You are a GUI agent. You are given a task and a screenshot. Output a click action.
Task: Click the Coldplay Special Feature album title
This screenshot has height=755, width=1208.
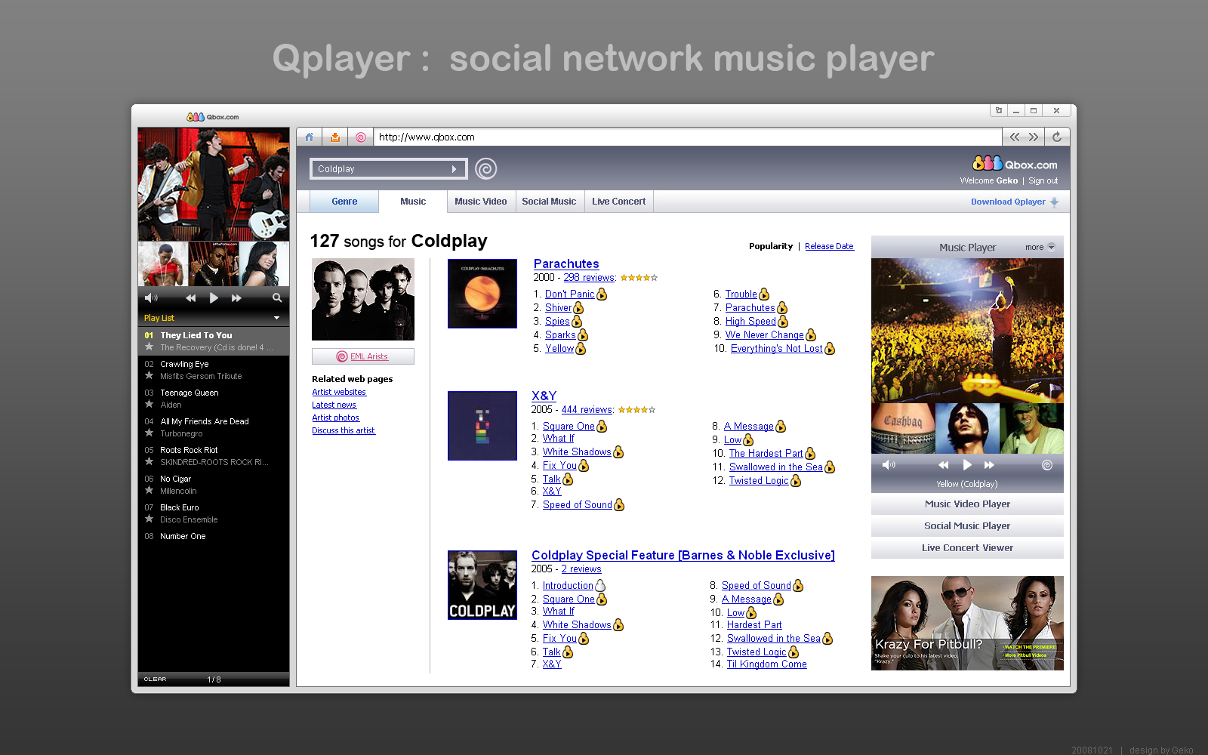(x=683, y=555)
